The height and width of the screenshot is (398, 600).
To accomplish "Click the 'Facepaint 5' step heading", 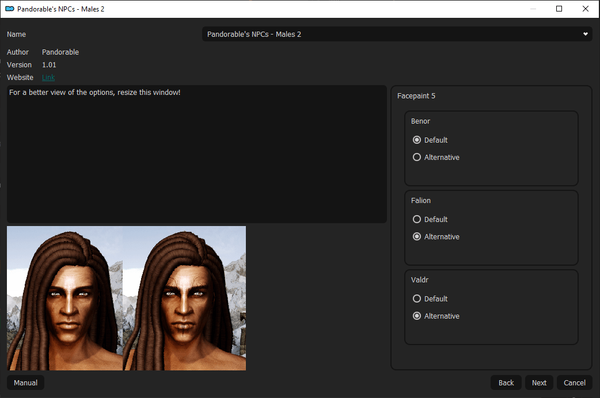I will click(x=416, y=96).
